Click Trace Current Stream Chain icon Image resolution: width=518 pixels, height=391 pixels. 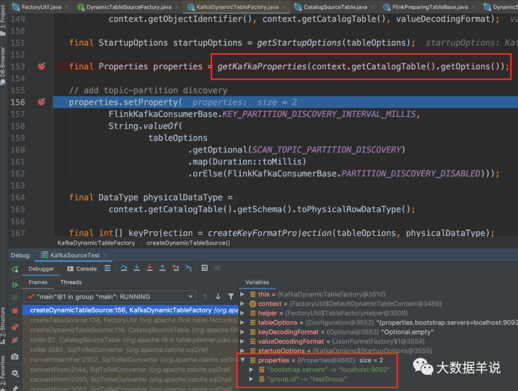click(x=218, y=268)
